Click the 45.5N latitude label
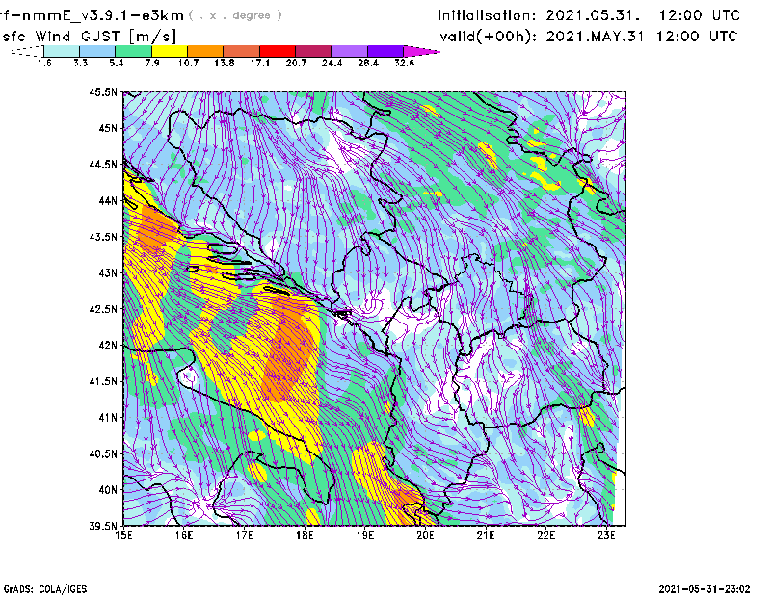This screenshot has width=771, height=595. click(103, 91)
